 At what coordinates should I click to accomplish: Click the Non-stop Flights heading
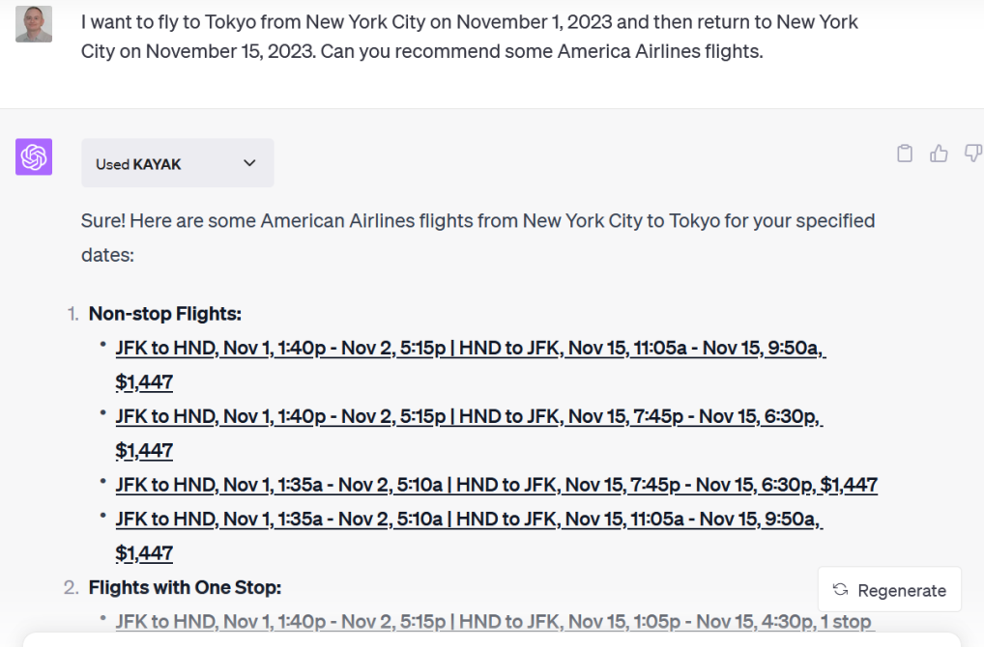[x=164, y=314]
